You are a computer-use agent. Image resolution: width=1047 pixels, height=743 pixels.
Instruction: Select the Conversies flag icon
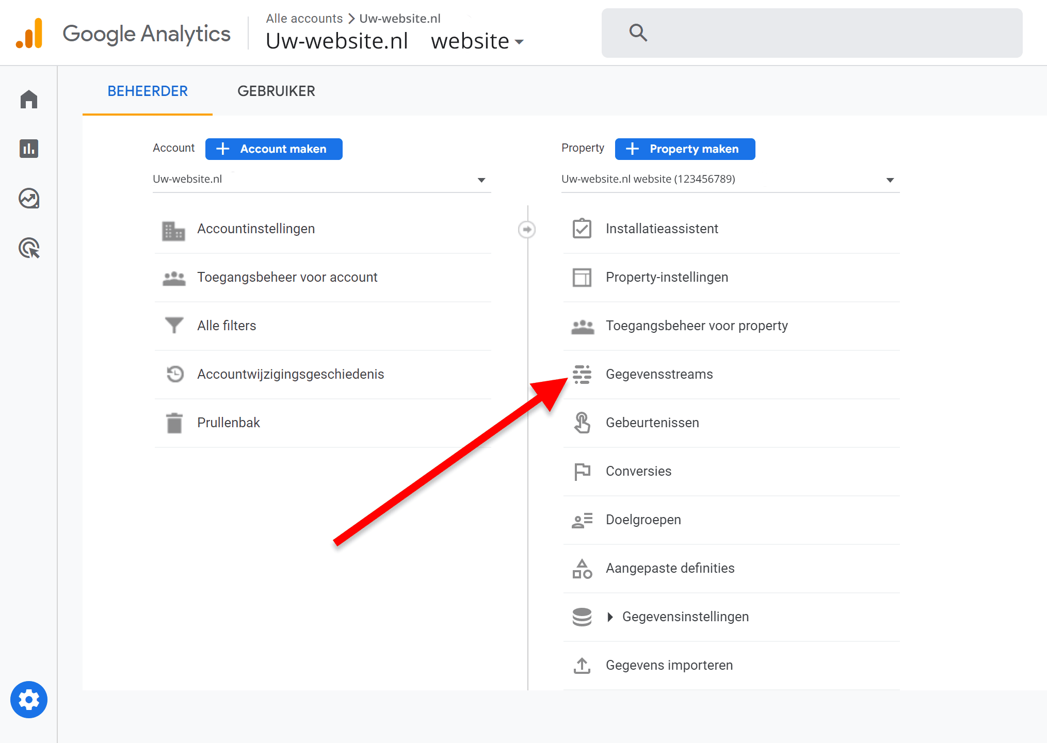(x=582, y=471)
